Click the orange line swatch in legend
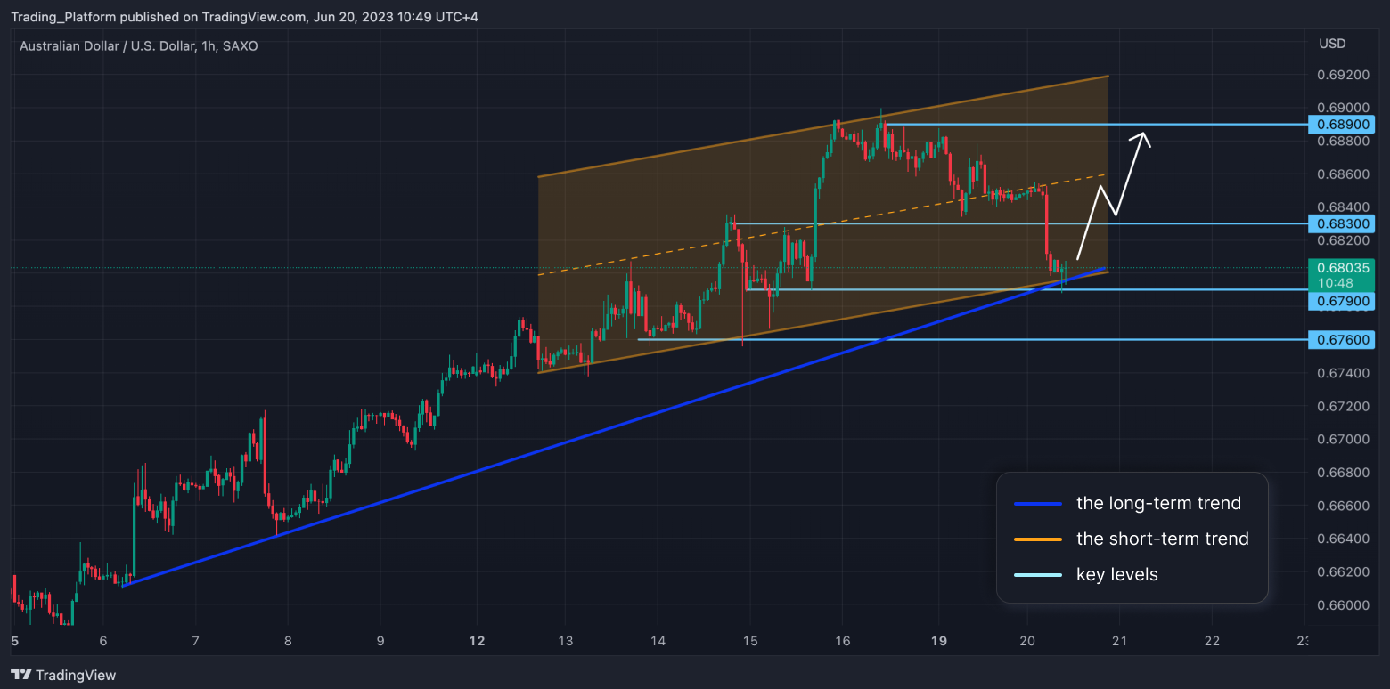 [1038, 539]
